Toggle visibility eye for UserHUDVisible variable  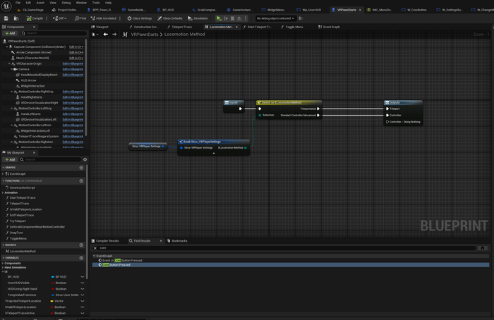click(83, 283)
